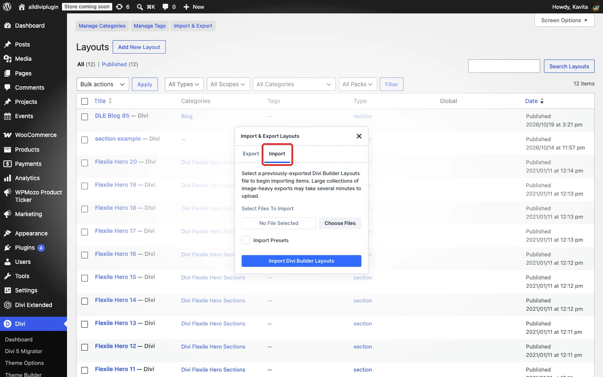
Task: Open Theme Options under Divi menu
Action: (24, 363)
